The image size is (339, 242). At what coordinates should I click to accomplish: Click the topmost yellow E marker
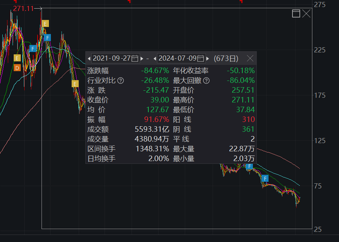(45, 23)
